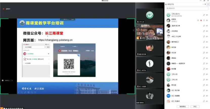Select member 化工-杜春成 in the list
Viewport: 210px width, 109px height.
click(x=187, y=101)
